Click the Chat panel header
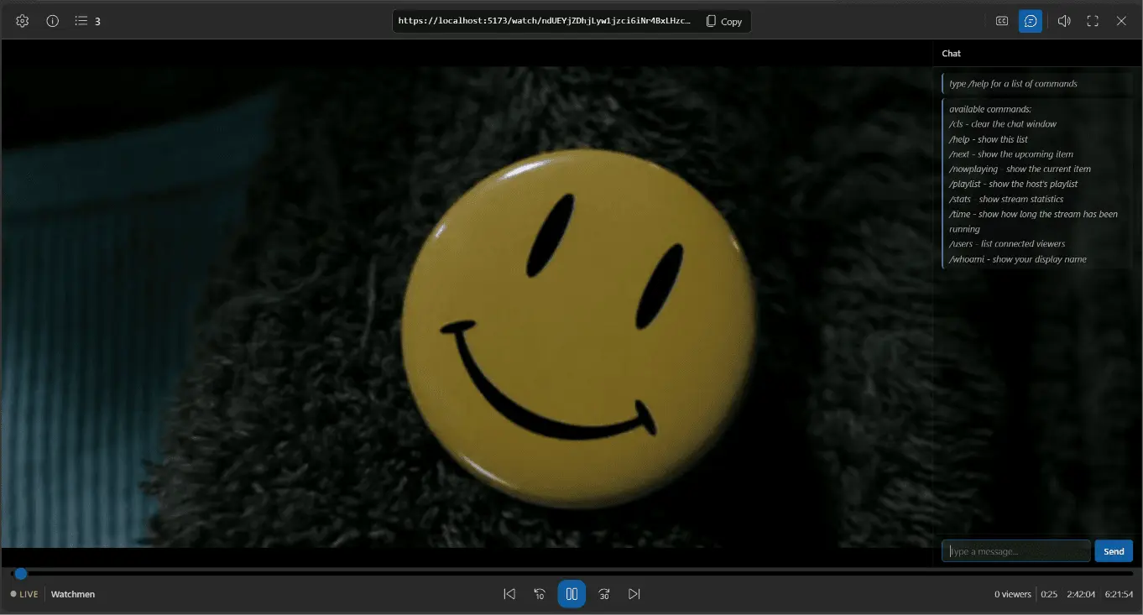 [x=952, y=53]
